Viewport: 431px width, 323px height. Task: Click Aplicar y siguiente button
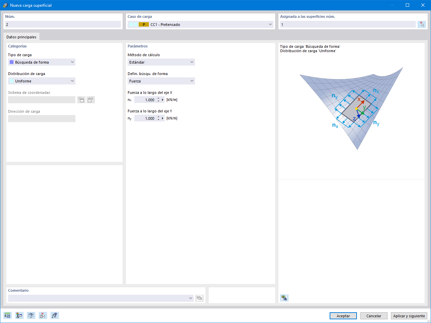[409, 316]
